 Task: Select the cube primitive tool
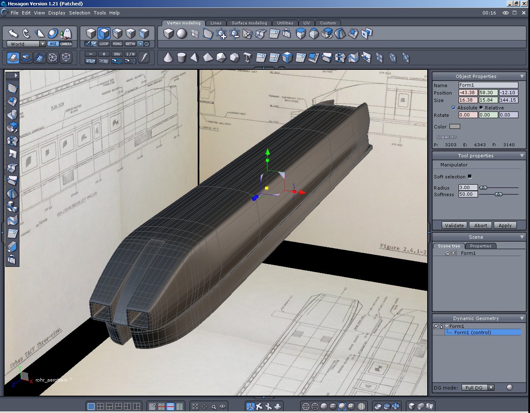[x=168, y=33]
